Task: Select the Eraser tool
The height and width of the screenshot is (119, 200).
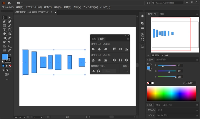Action: [x=4, y=34]
